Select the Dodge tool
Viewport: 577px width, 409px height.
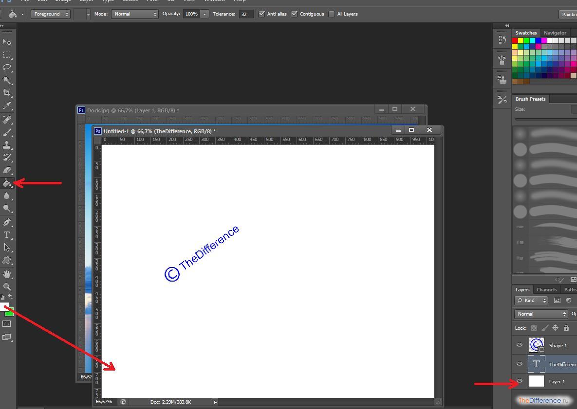click(7, 208)
